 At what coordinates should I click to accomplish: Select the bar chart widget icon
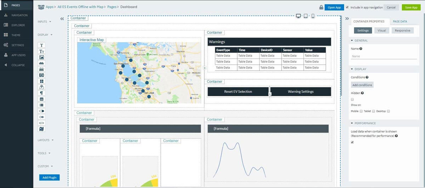click(42, 63)
